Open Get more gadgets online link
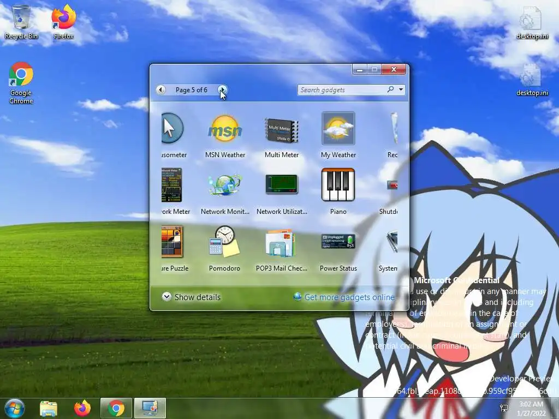Viewport: 559px width, 419px height. [x=349, y=297]
